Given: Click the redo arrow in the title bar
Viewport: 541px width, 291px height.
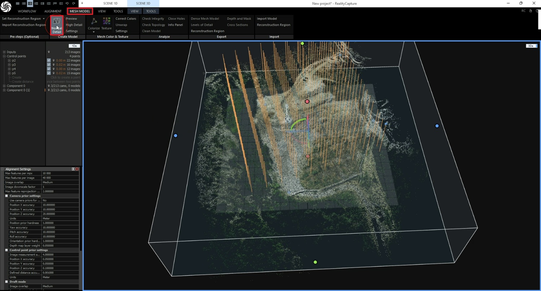Looking at the screenshot, I should 74,3.
